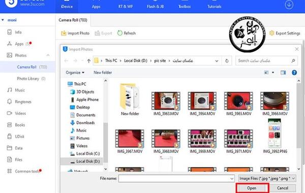Click New folder in dialog toolbar

(x=103, y=73)
